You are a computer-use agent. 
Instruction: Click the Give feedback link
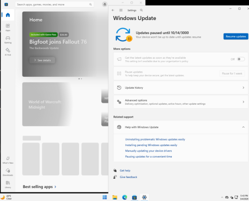(x=128, y=177)
